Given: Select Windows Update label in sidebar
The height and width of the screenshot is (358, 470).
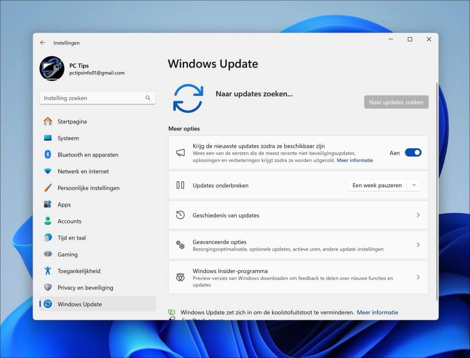Looking at the screenshot, I should click(80, 304).
